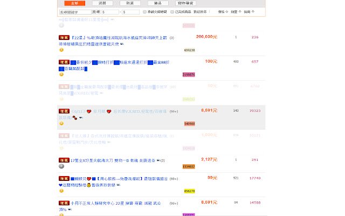Screen dimensions: 345x216
Task: Click quantity 400 in the 100元 row
Action: [236, 62]
